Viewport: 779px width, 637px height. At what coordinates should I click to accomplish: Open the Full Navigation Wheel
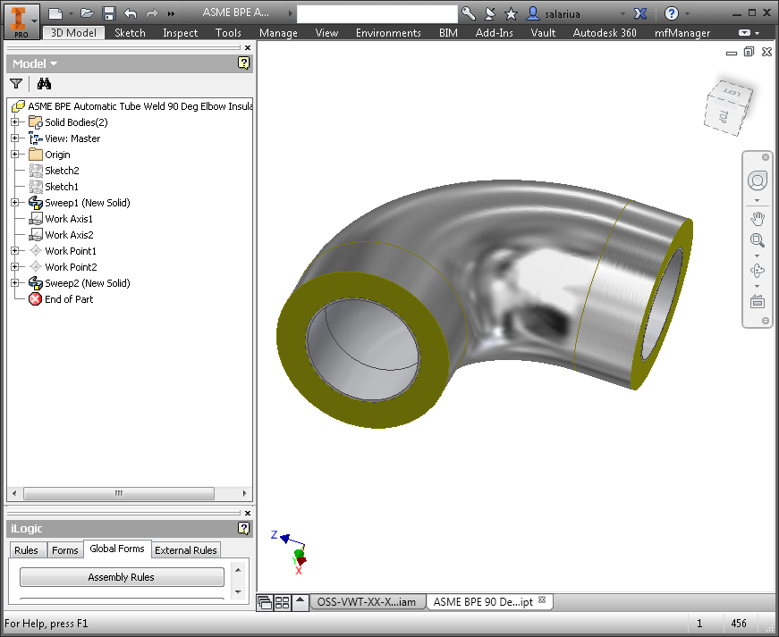tap(758, 180)
